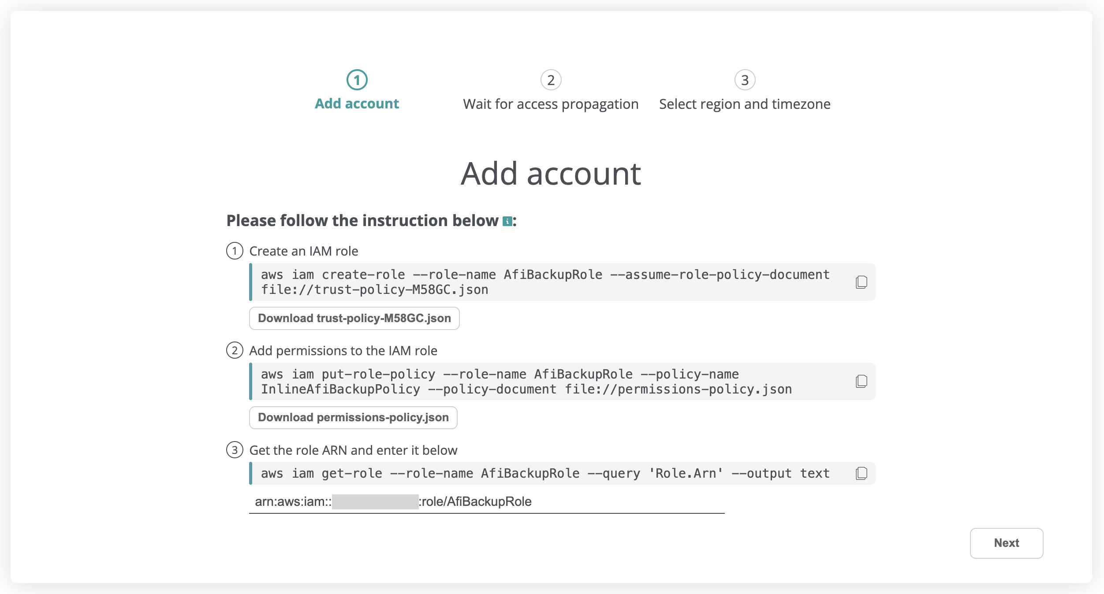
Task: Click the create-role command code block
Action: coord(545,282)
